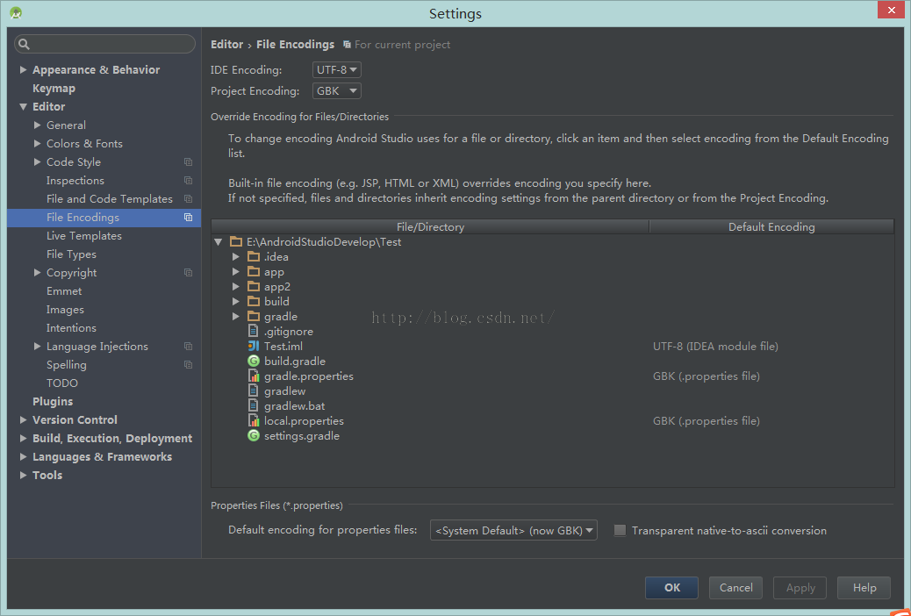Enable Transparent native-to-ascii conversion checkbox
This screenshot has height=616, width=911.
pos(620,531)
